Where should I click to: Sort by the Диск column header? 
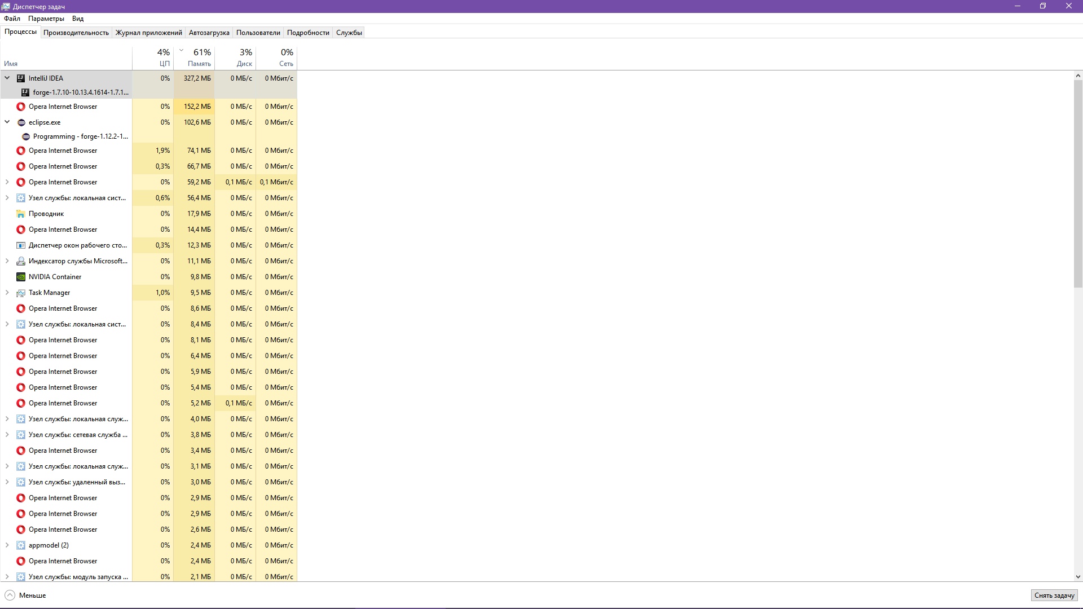pos(235,58)
